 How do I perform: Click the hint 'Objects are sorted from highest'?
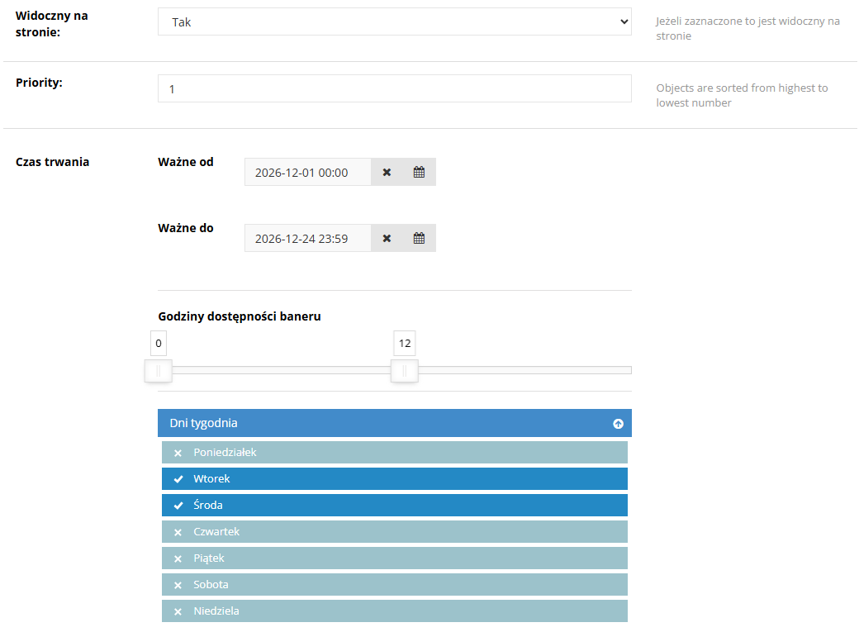pyautogui.click(x=743, y=95)
